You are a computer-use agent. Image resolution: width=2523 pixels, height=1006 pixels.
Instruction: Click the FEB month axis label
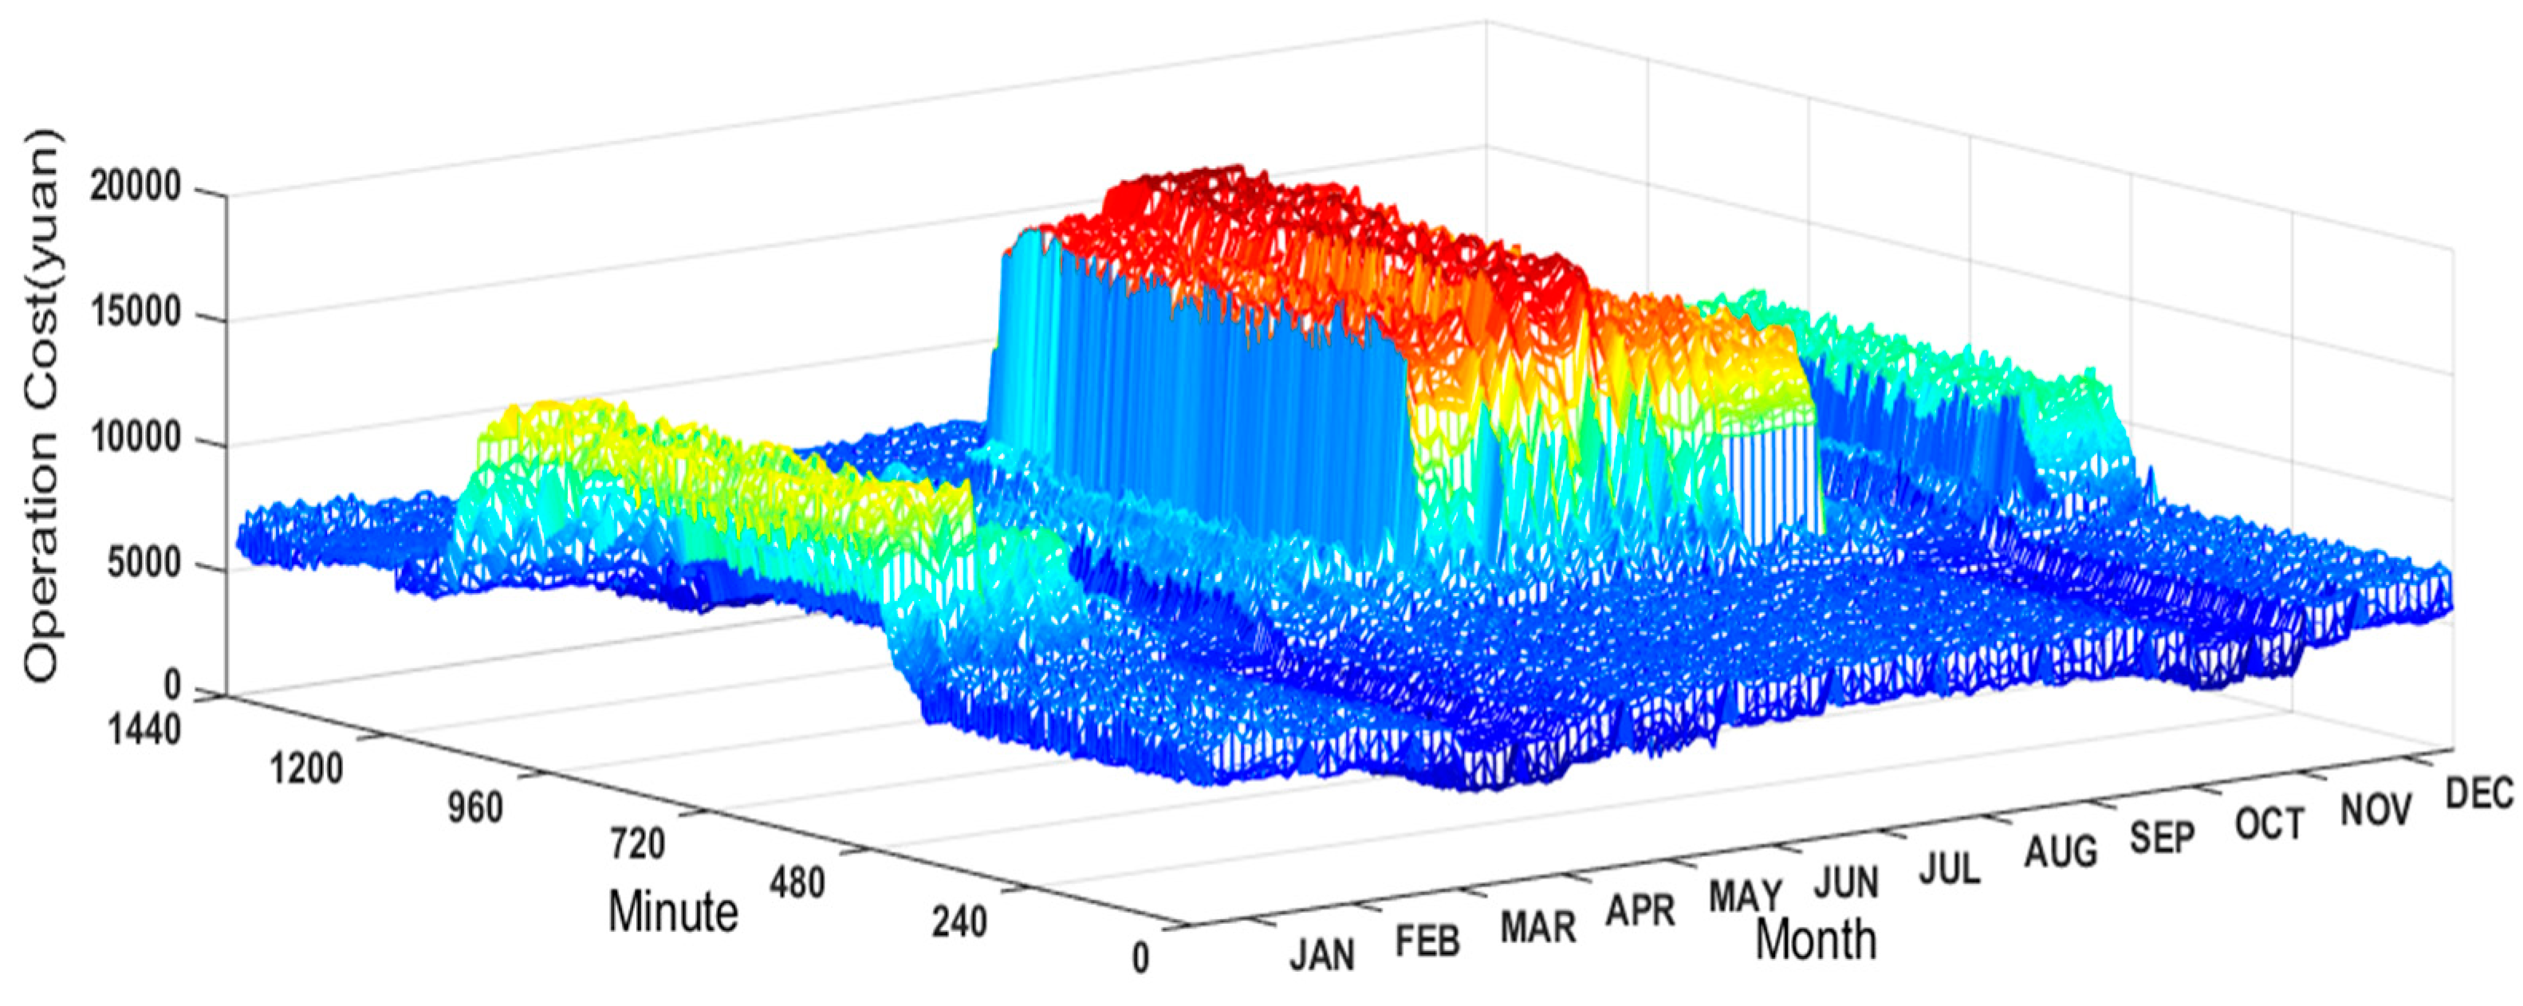(x=1427, y=941)
